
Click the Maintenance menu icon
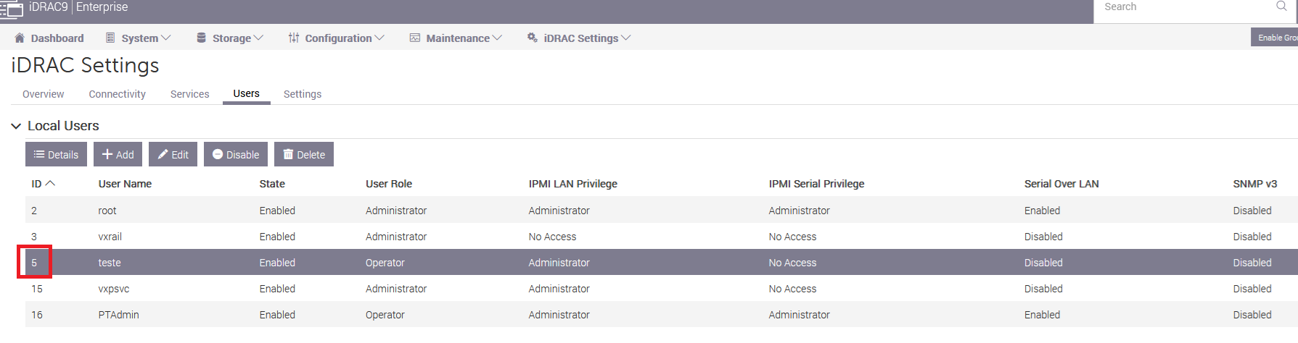[415, 38]
